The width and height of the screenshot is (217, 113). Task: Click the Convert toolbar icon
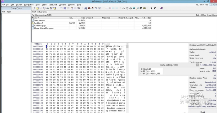79,8
